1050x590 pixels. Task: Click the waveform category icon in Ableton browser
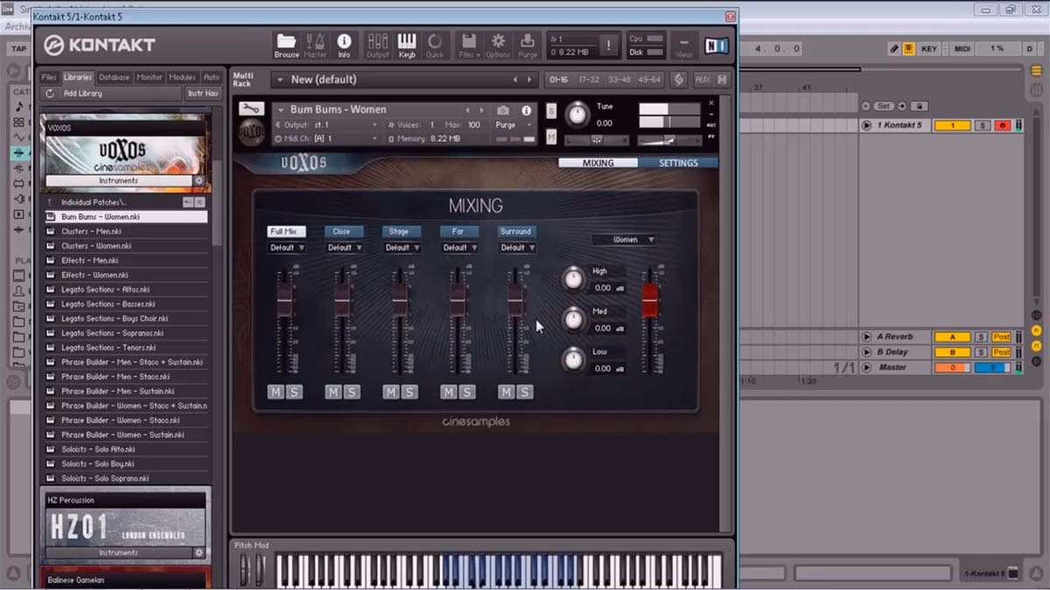coord(19,137)
